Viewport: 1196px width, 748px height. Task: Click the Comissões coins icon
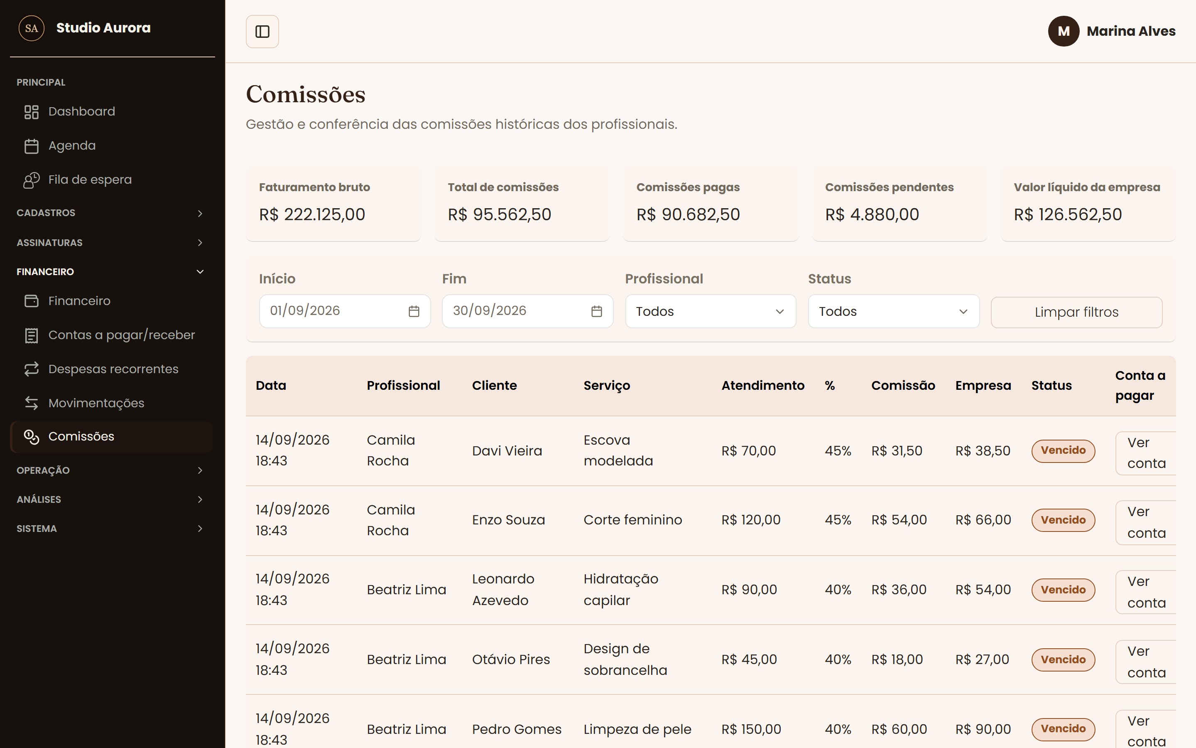pyautogui.click(x=32, y=437)
